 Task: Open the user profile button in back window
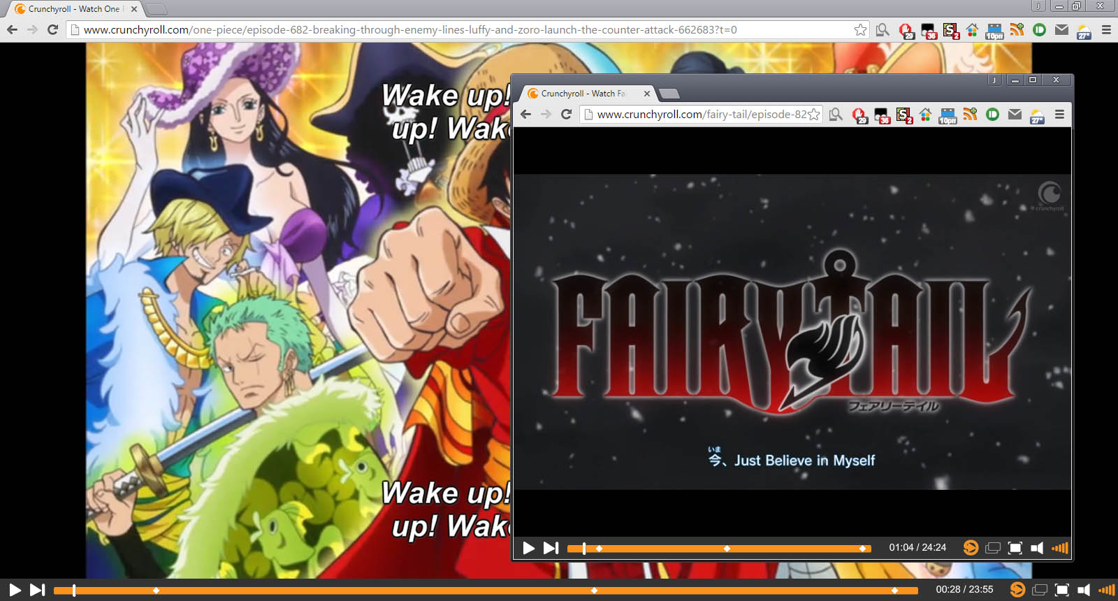point(1038,6)
